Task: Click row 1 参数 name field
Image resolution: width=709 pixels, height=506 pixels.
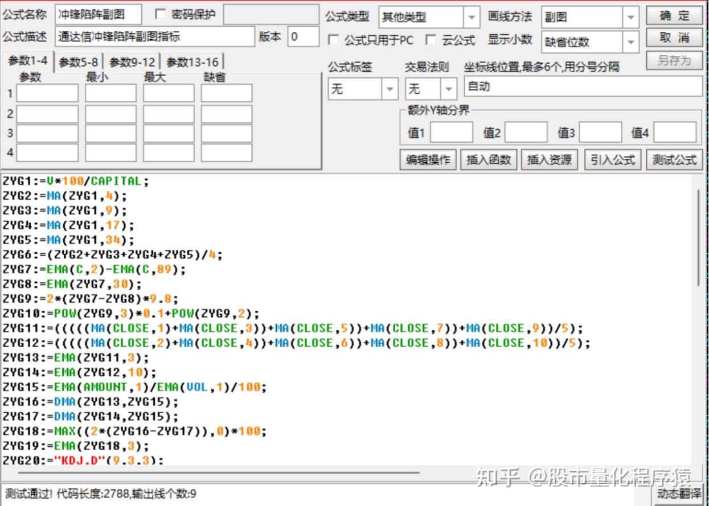Action: point(47,93)
